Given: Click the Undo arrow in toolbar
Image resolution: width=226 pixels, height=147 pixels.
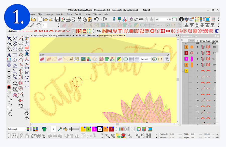Looking at the screenshot, I should (96, 19).
